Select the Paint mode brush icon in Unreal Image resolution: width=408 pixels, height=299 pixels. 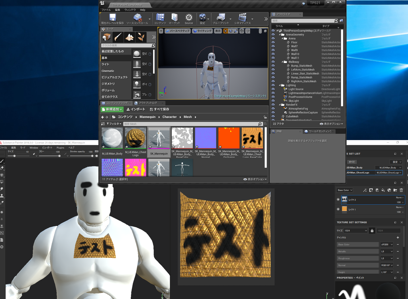click(118, 37)
